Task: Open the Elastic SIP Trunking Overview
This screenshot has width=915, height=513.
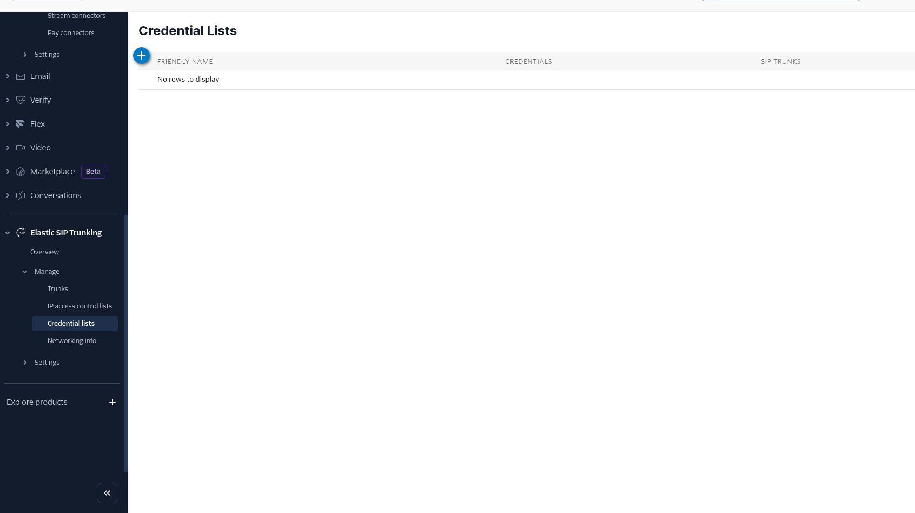Action: coord(44,252)
